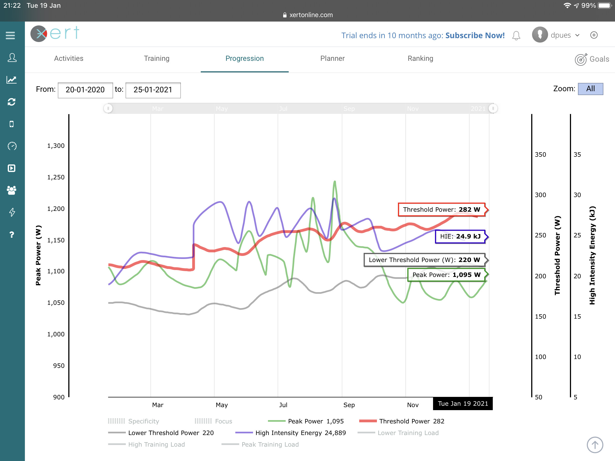Click the gauge dashboard icon in sidebar
615x461 pixels.
pyautogui.click(x=12, y=146)
